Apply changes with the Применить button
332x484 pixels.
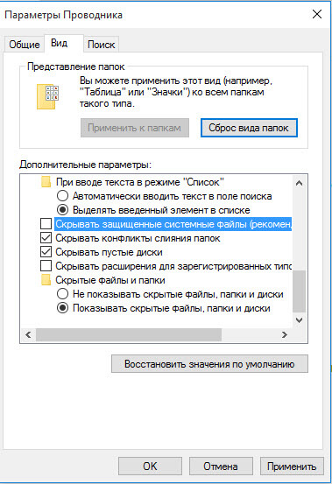click(x=292, y=466)
